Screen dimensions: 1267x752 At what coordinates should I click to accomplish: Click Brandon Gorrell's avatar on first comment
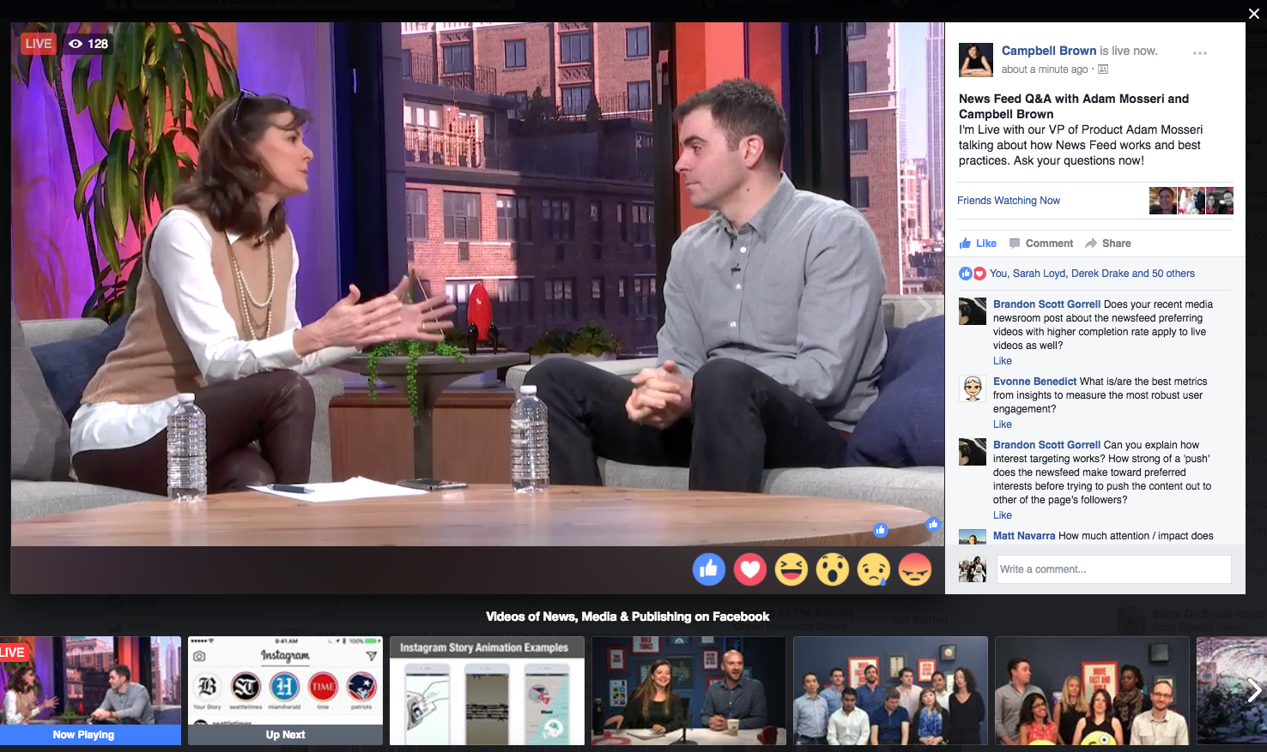973,311
